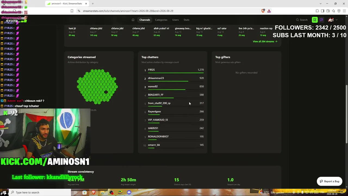Open Brave Wallet icon
348x196 pixels.
[x=328, y=11]
